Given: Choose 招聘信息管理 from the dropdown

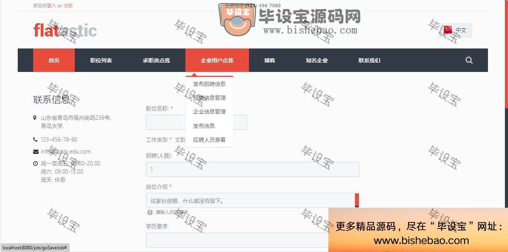Looking at the screenshot, I should 209,98.
